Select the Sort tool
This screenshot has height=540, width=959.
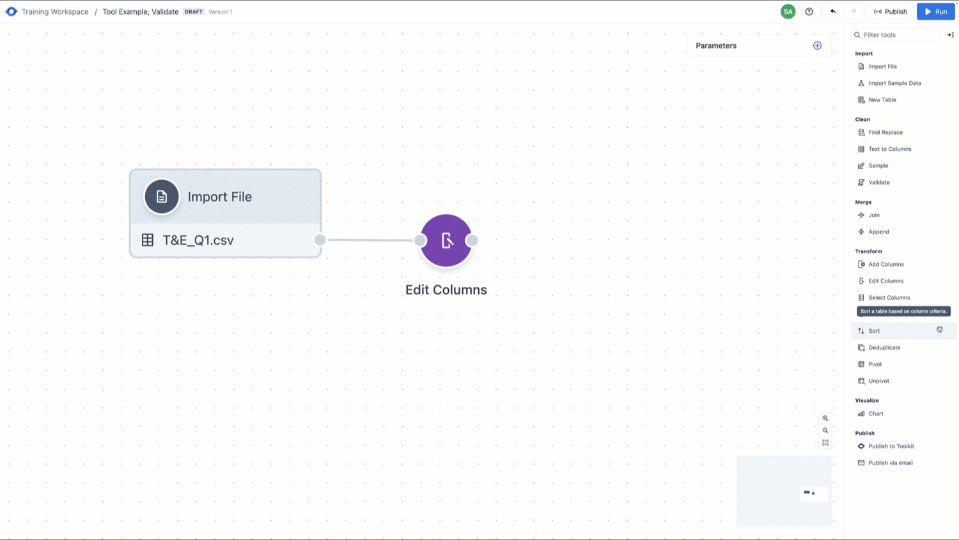click(874, 331)
